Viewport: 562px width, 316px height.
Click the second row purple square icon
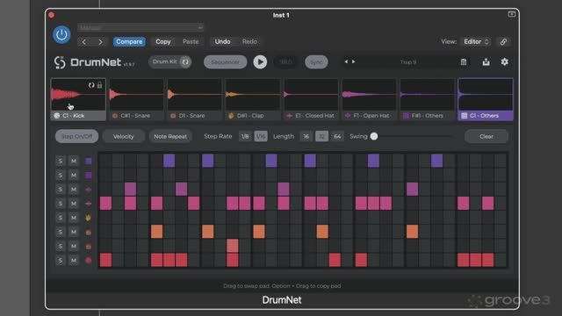89,176
